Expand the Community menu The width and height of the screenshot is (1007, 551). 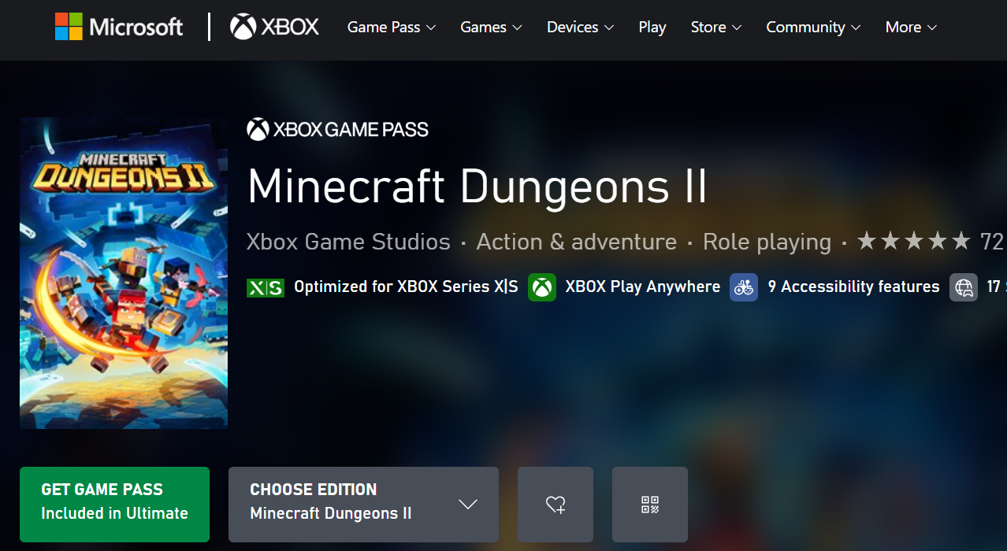pos(813,27)
